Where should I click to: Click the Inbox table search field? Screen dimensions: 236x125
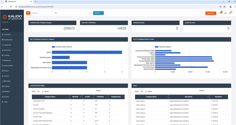(216, 92)
